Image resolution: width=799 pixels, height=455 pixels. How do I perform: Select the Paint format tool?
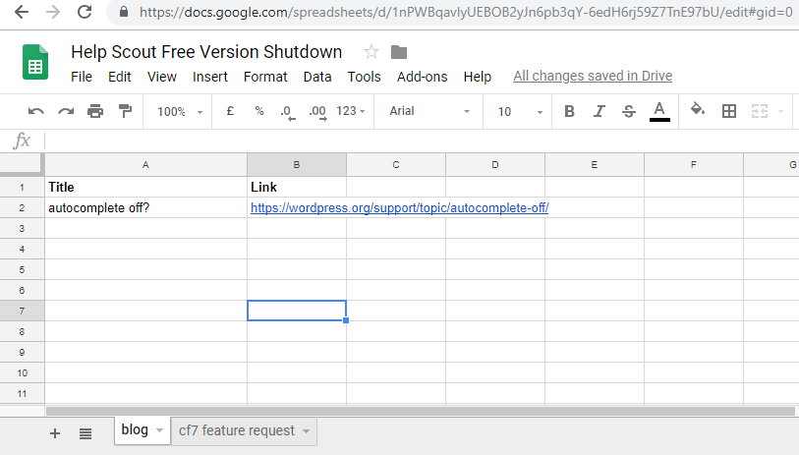tap(125, 112)
